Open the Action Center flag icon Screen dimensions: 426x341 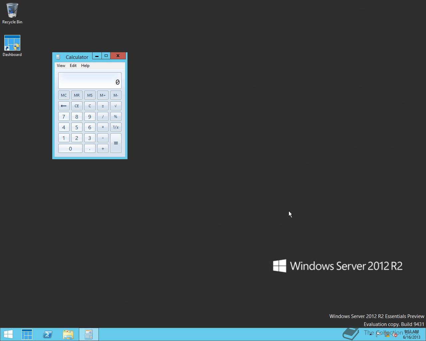[x=379, y=335]
